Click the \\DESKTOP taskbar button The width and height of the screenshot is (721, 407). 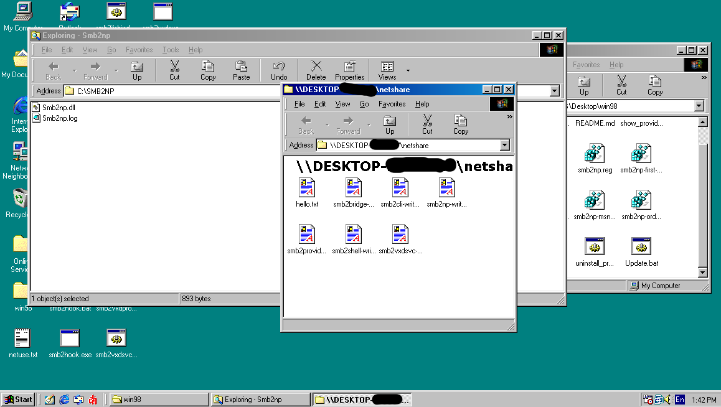click(x=362, y=400)
